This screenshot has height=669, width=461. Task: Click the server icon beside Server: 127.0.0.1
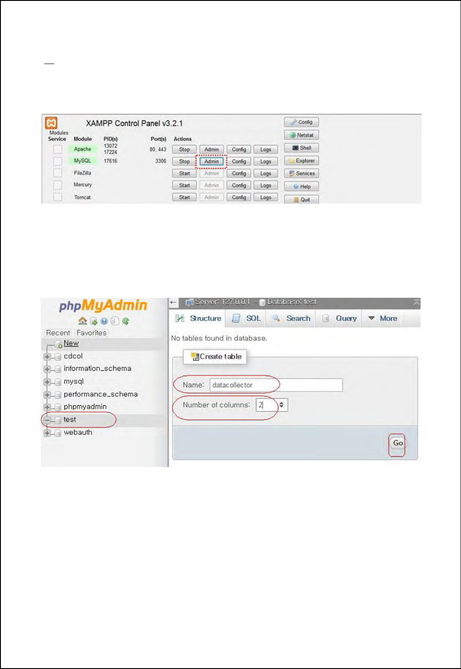click(x=189, y=302)
